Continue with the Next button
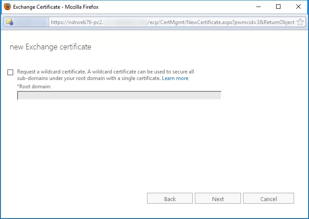Viewport: 309px width, 219px height. tap(218, 198)
